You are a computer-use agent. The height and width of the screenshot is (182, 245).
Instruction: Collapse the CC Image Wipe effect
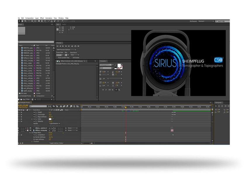[x=30, y=133]
